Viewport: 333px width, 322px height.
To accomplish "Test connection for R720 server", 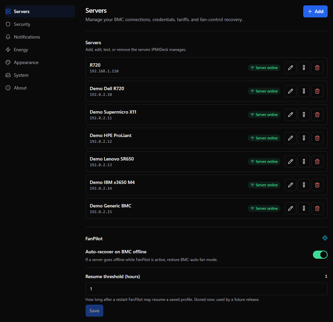I will pos(304,68).
